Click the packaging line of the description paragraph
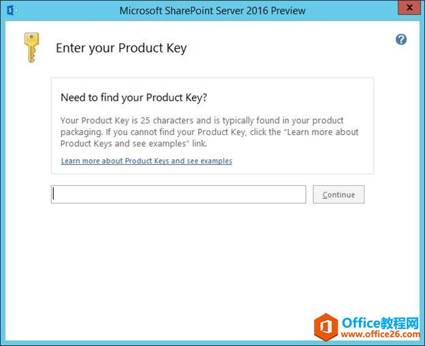This screenshot has width=425, height=346. click(x=209, y=132)
